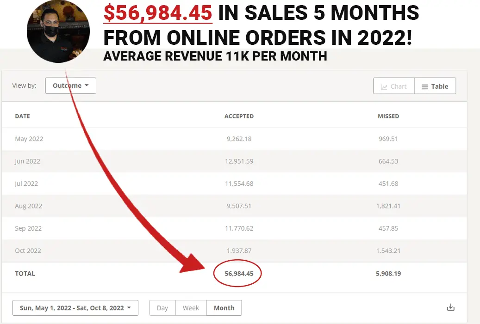Click the DATE column header
Image resolution: width=480 pixels, height=324 pixels.
(23, 116)
